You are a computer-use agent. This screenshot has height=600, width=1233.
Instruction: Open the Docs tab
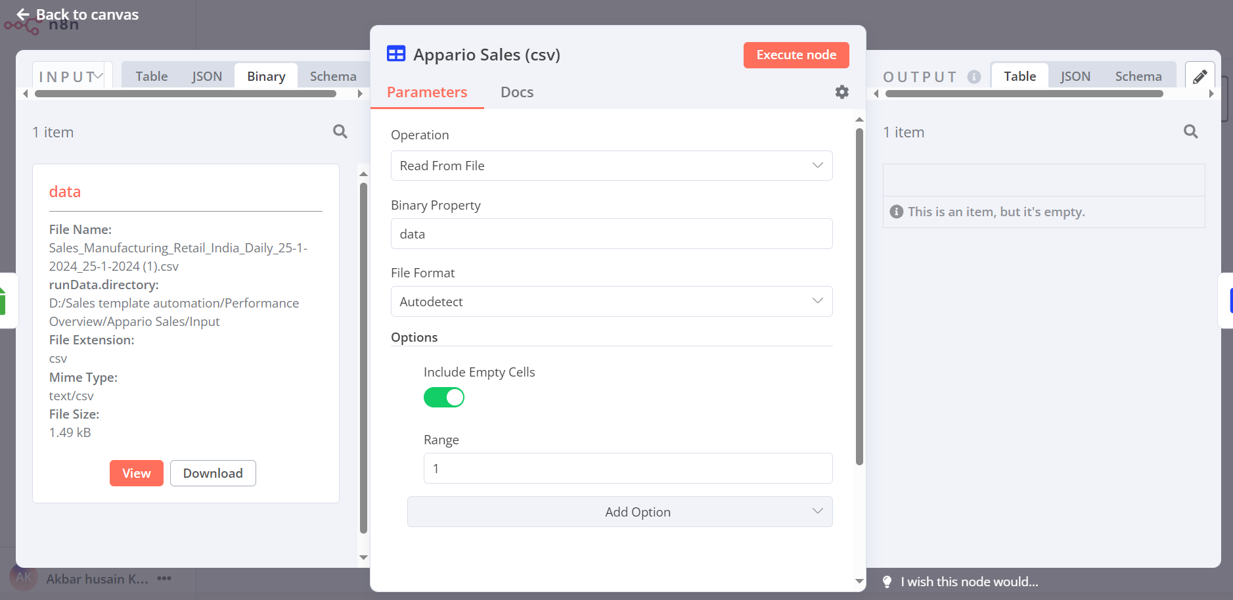517,92
